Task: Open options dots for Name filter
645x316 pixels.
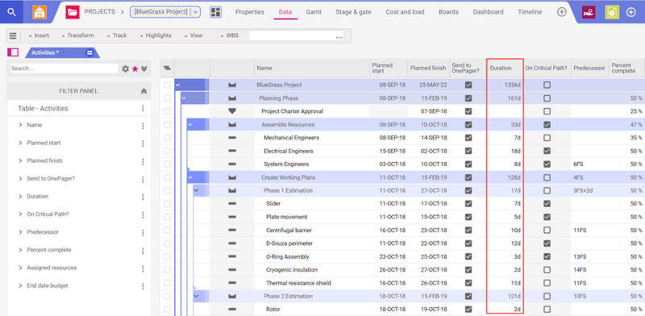Action: coord(143,126)
